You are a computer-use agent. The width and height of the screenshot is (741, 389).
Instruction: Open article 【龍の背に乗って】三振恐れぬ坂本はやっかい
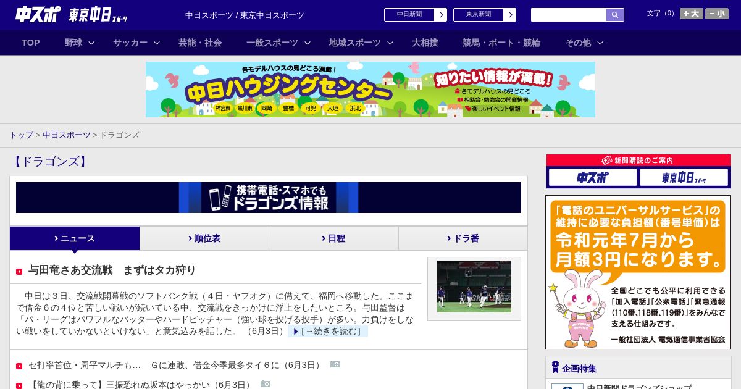point(141,385)
